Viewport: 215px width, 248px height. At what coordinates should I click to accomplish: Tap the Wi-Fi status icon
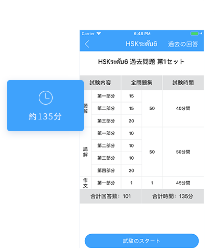pyautogui.click(x=99, y=34)
